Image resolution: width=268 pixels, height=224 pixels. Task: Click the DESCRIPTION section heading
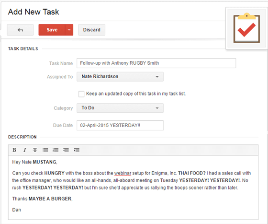(x=22, y=137)
